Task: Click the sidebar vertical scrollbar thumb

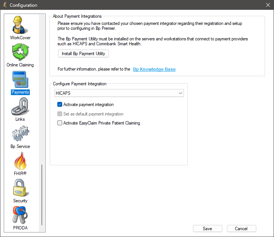Action: 42,195
